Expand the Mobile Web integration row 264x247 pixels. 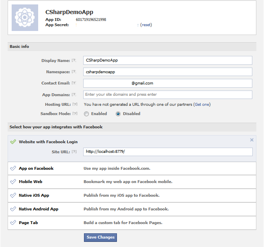[x=132, y=182]
